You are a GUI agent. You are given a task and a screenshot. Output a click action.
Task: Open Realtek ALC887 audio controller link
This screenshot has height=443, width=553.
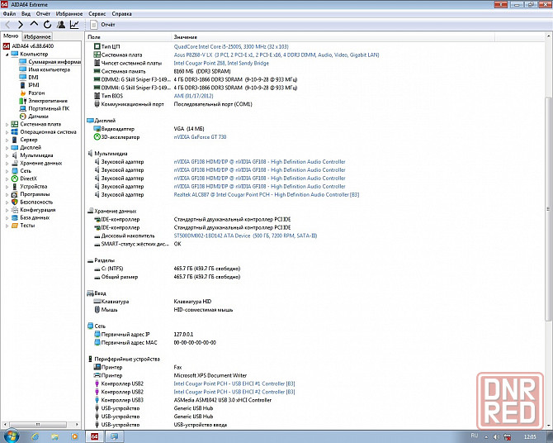coord(267,195)
